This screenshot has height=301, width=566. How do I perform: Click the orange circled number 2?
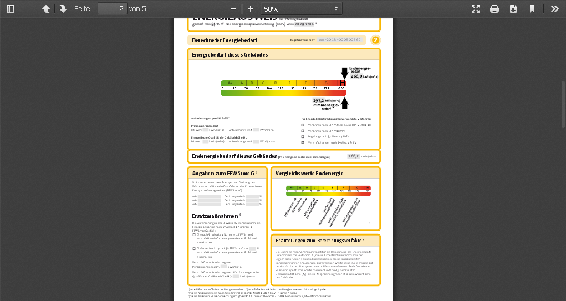point(375,40)
